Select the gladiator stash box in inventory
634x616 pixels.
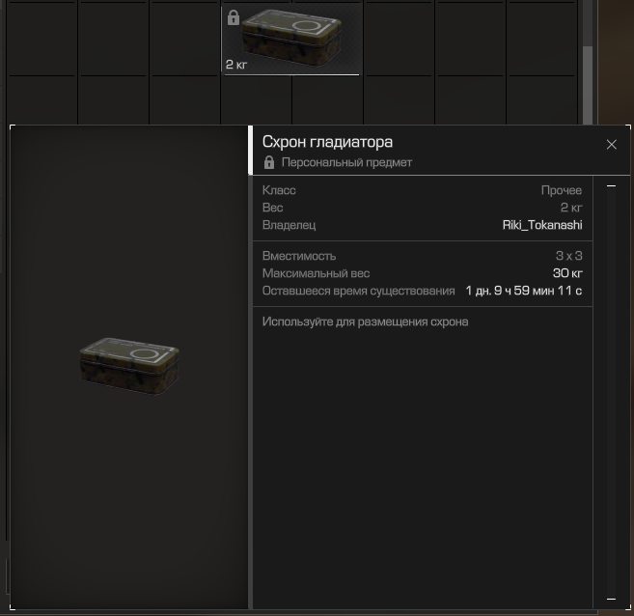pyautogui.click(x=291, y=39)
